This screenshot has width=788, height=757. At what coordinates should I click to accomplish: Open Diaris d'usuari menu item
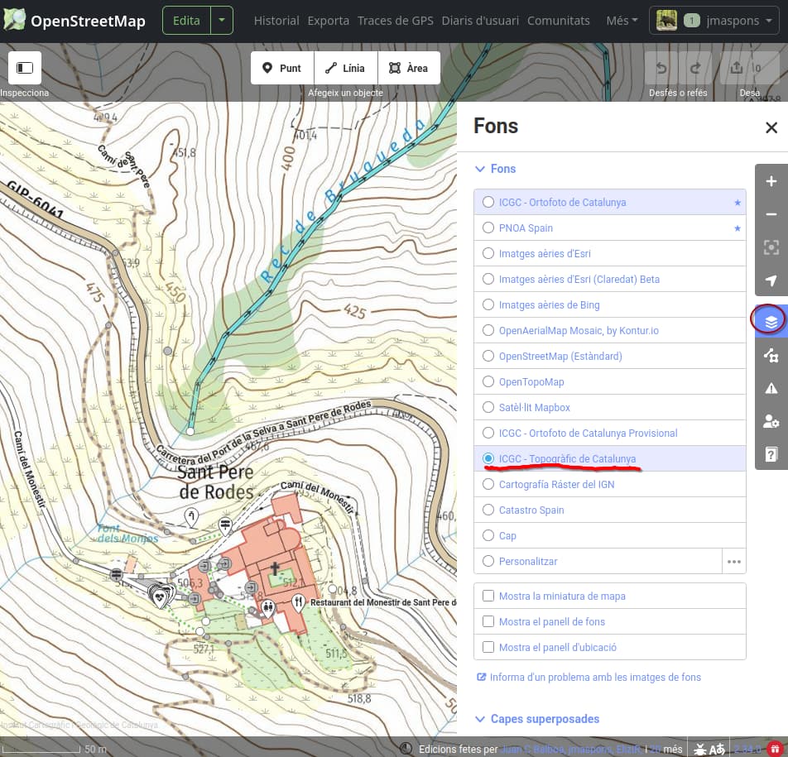pos(480,21)
